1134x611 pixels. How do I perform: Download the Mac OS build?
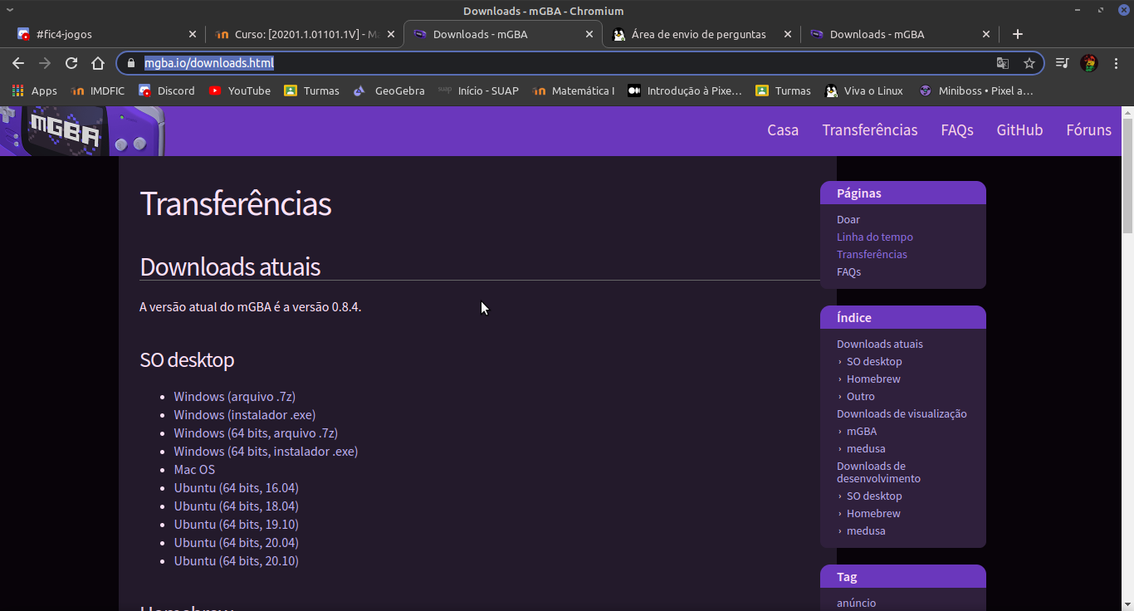[194, 470]
